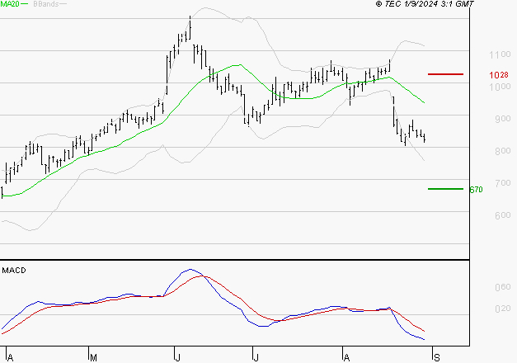Click the 1100 price axis label

(500, 54)
